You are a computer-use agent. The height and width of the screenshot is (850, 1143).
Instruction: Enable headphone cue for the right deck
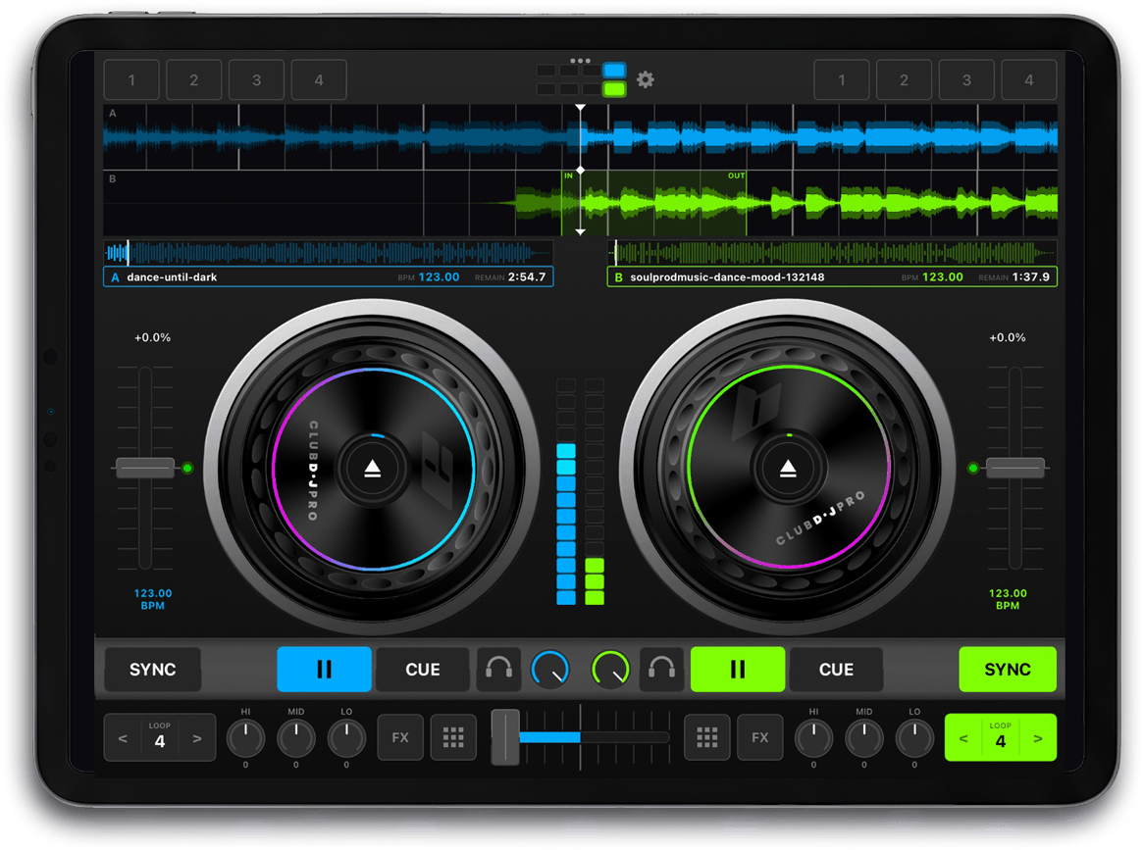[x=662, y=670]
